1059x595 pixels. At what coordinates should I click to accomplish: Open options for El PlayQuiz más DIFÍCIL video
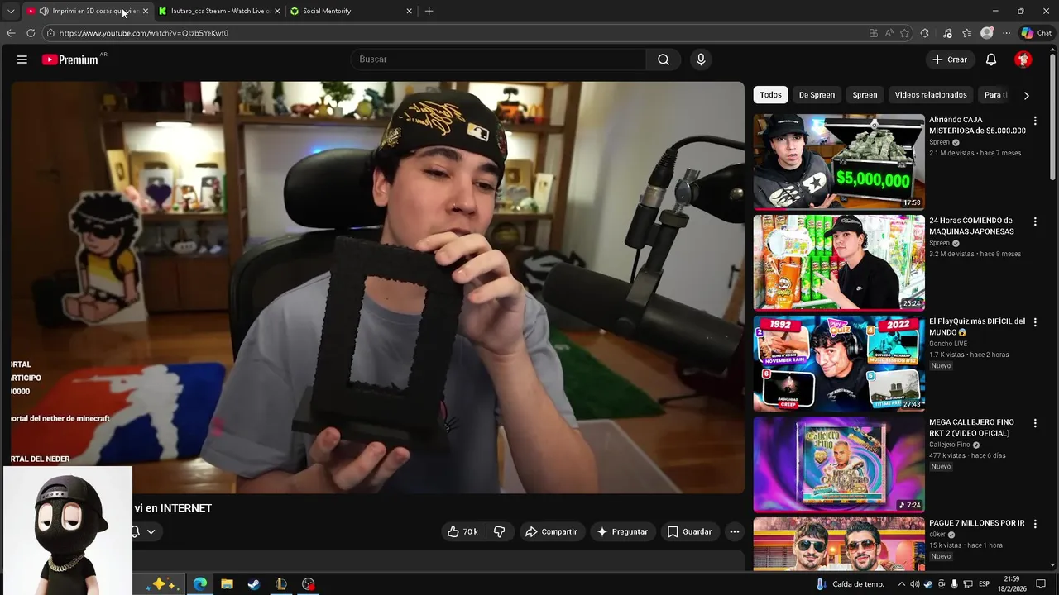click(x=1035, y=322)
